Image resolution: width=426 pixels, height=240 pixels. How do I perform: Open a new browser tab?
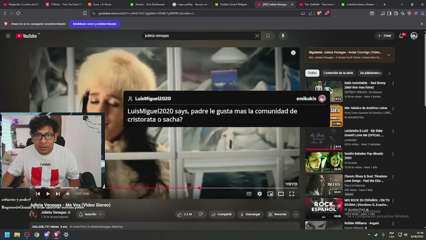click(385, 4)
